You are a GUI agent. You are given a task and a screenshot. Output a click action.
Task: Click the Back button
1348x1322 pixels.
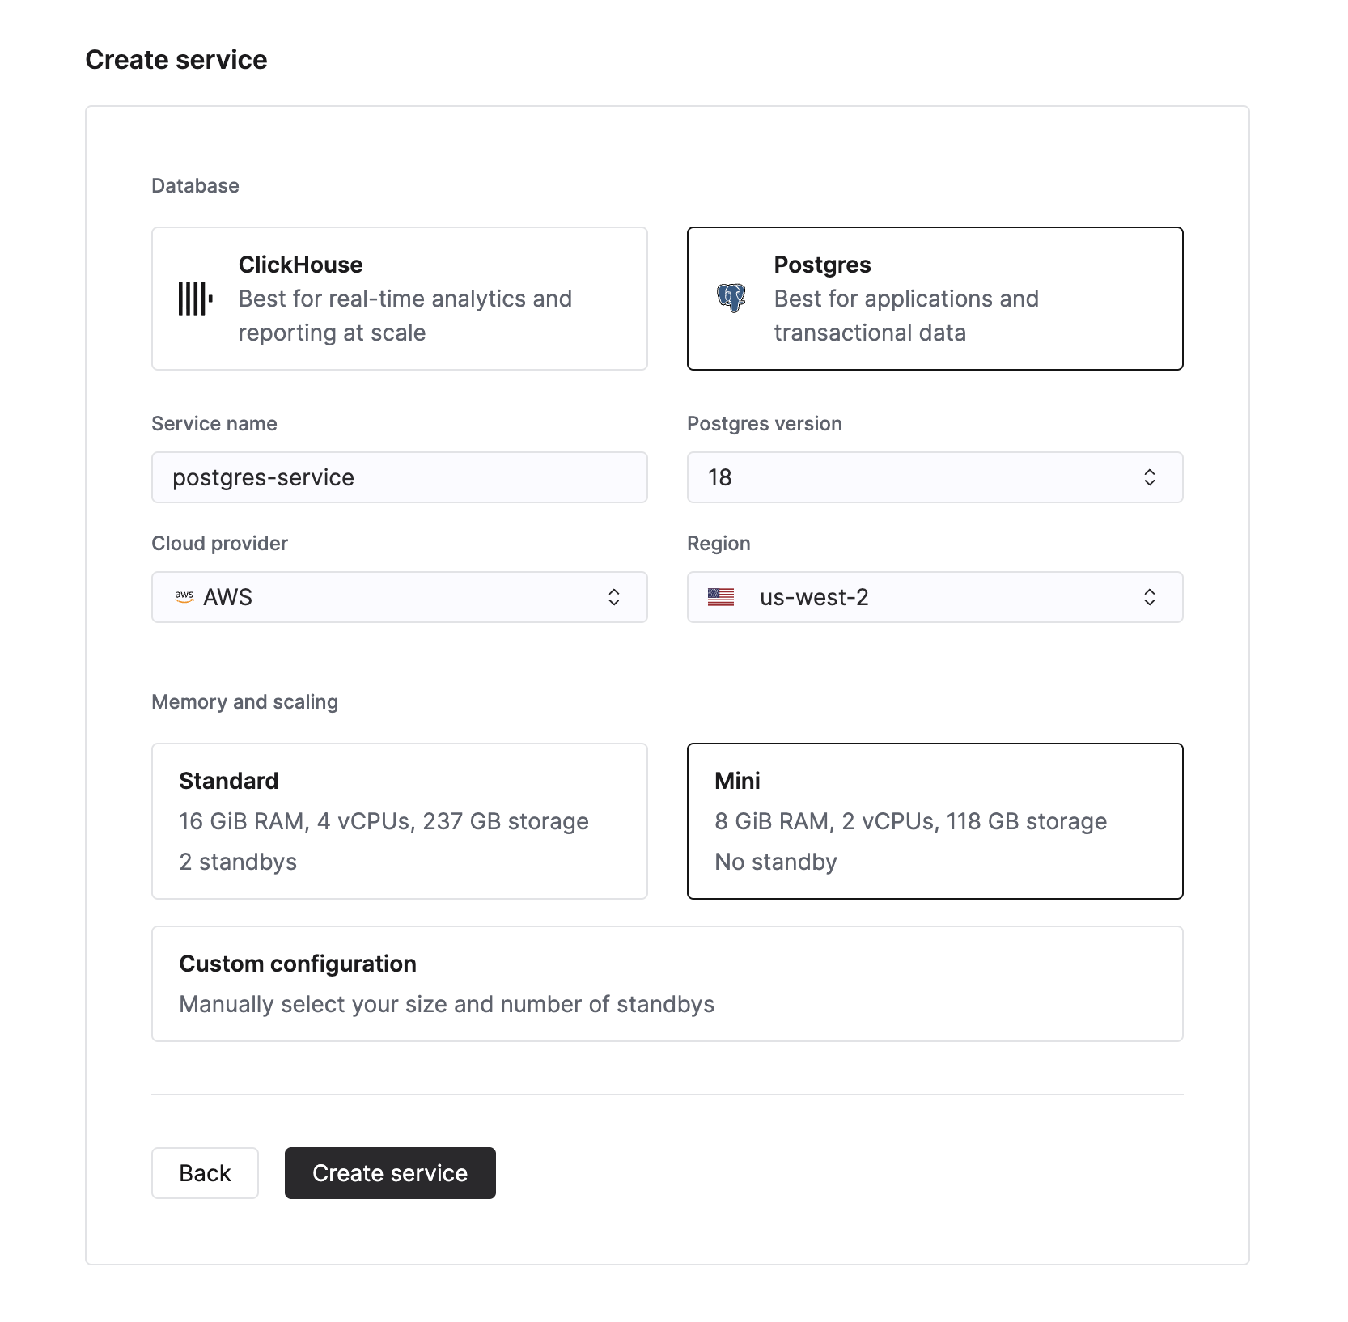coord(205,1173)
